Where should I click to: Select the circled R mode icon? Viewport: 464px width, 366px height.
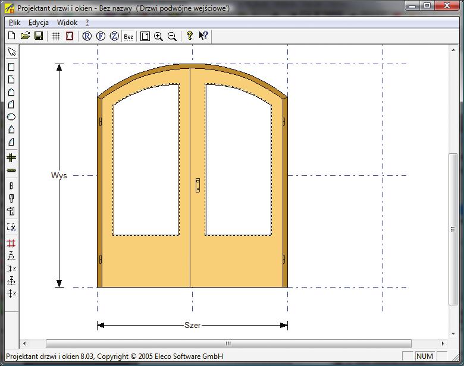[x=87, y=36]
